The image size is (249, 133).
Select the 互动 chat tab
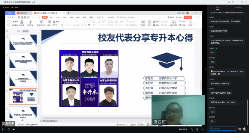pos(217,7)
